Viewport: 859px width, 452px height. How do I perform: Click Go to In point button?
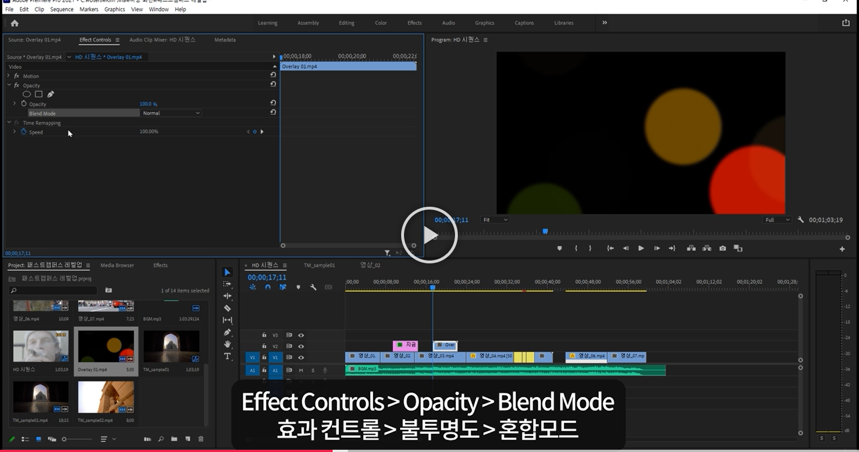[x=610, y=248]
